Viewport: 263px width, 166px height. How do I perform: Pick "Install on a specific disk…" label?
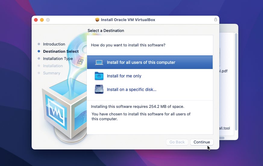tap(131, 89)
